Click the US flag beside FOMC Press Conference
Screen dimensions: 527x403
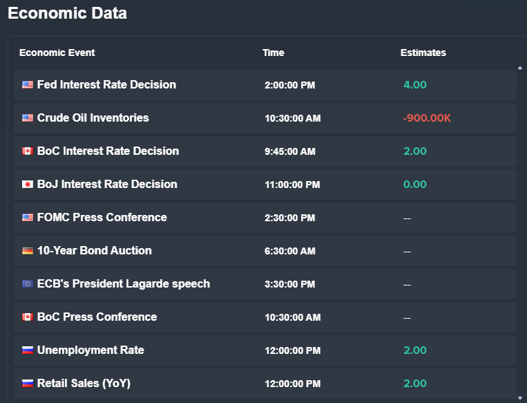coord(28,217)
